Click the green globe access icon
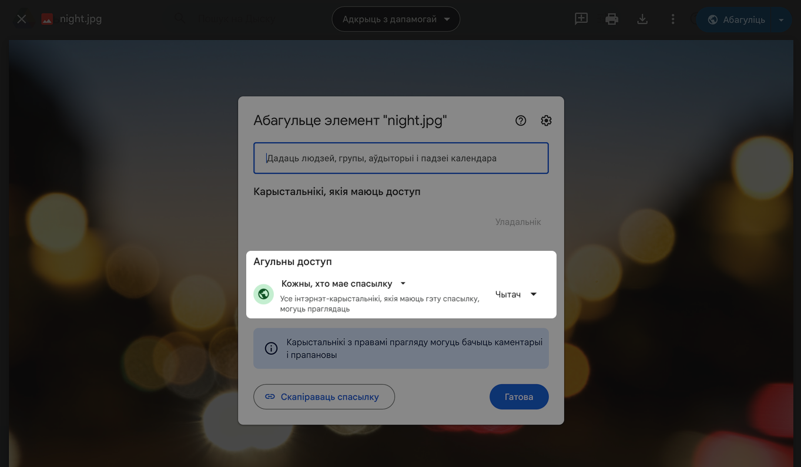Viewport: 801px width, 467px height. click(x=263, y=294)
